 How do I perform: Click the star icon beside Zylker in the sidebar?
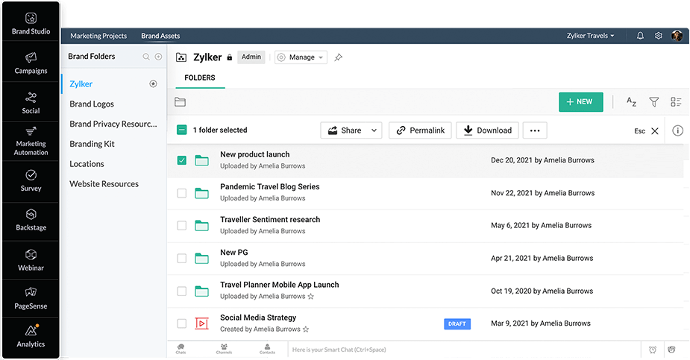[153, 84]
